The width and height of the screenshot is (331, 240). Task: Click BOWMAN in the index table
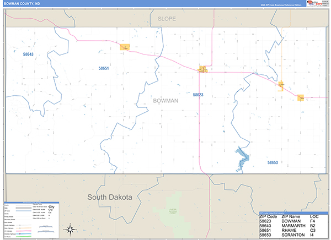point(291,221)
